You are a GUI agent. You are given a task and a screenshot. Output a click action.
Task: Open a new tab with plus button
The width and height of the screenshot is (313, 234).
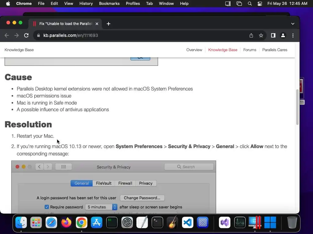click(x=109, y=24)
